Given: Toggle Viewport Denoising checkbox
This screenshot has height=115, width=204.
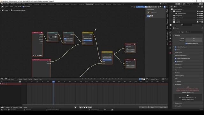Looking at the screenshot, I should click(x=186, y=43).
